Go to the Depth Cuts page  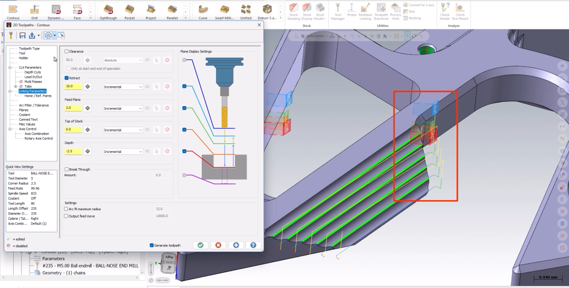point(33,72)
